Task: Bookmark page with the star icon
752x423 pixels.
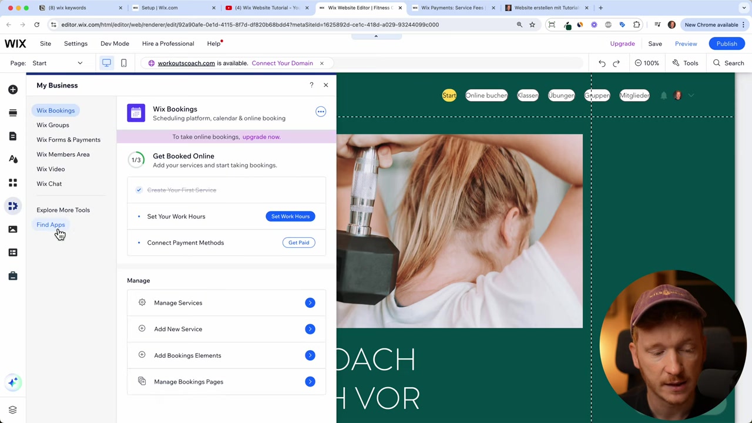Action: [532, 25]
